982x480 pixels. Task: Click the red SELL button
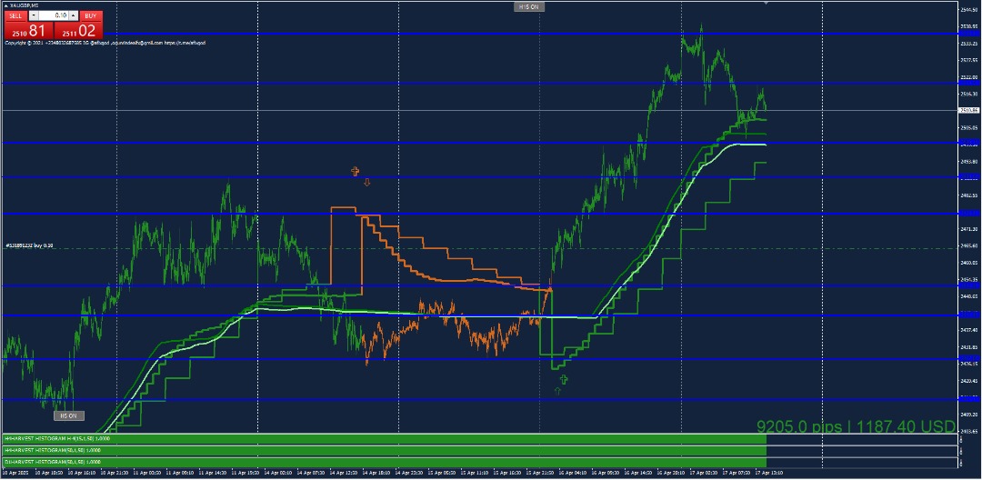pos(15,15)
